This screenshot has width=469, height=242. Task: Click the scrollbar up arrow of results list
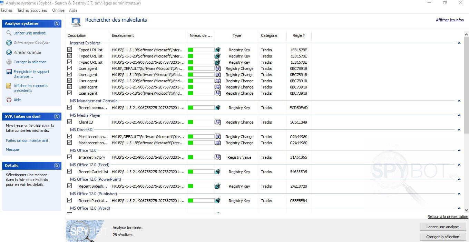point(466,34)
